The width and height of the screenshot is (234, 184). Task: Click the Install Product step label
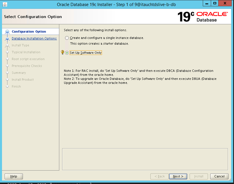[23, 80]
